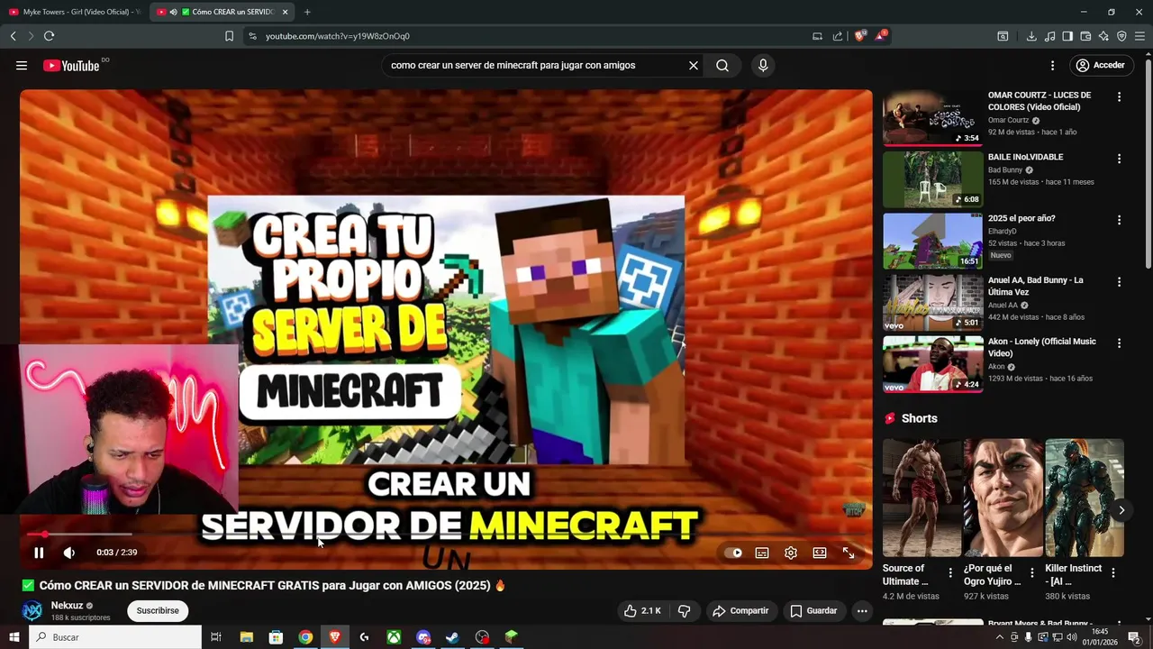Open OMAR COURTZ - LUCES DE COLORES thumbnail
Image resolution: width=1153 pixels, height=649 pixels.
(933, 118)
